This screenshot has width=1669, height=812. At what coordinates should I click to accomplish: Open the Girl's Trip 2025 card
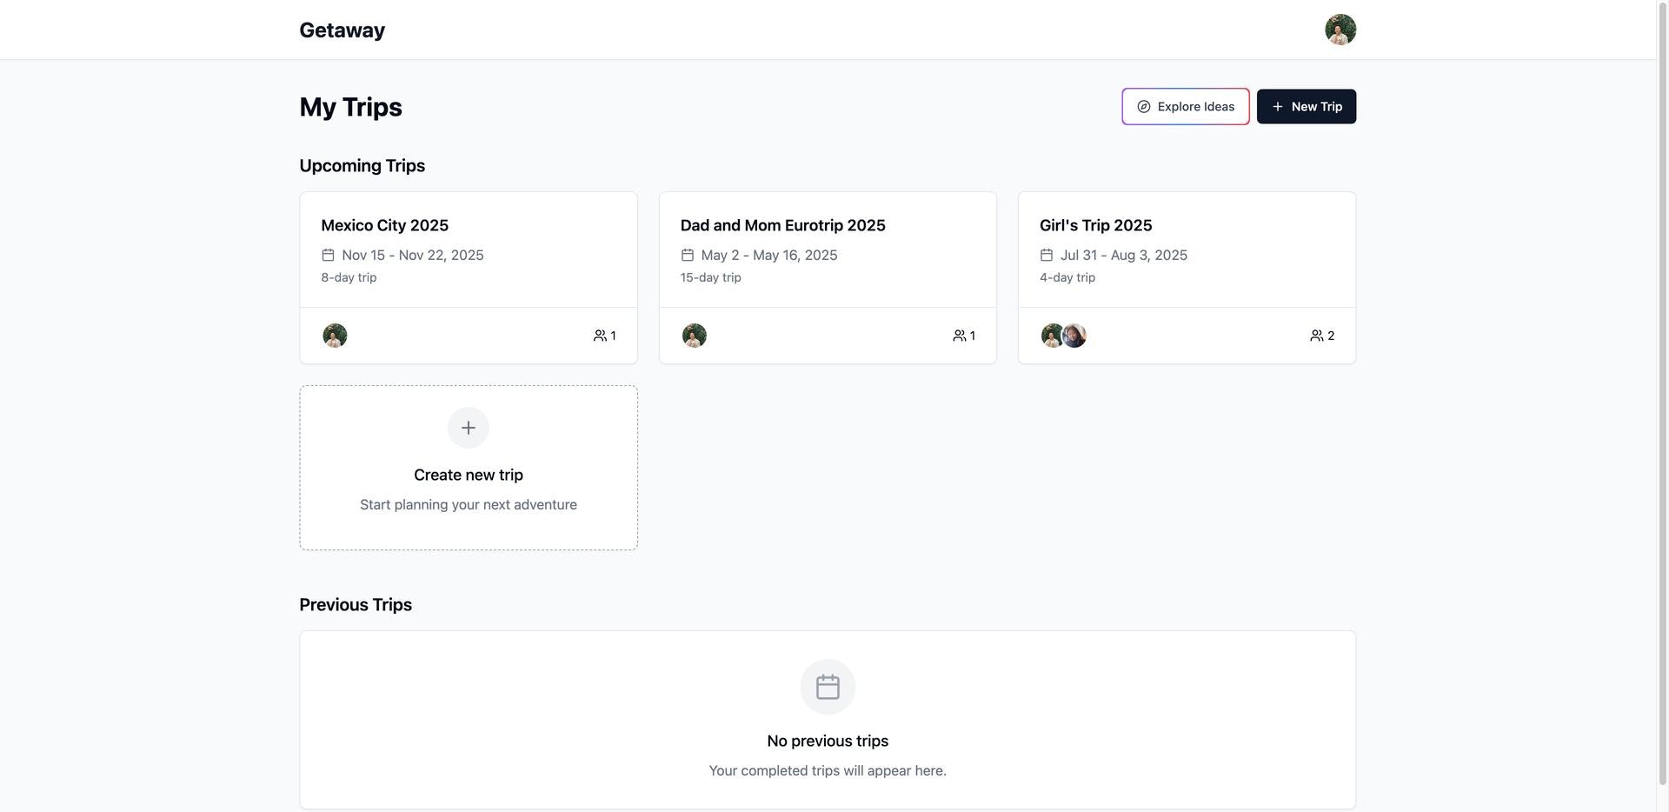(x=1095, y=225)
